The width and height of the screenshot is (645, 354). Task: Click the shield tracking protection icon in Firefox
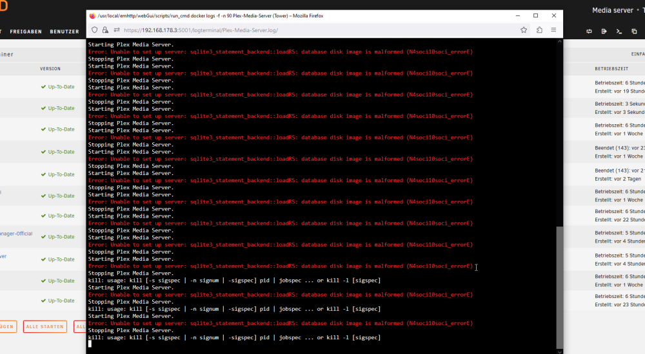click(94, 30)
